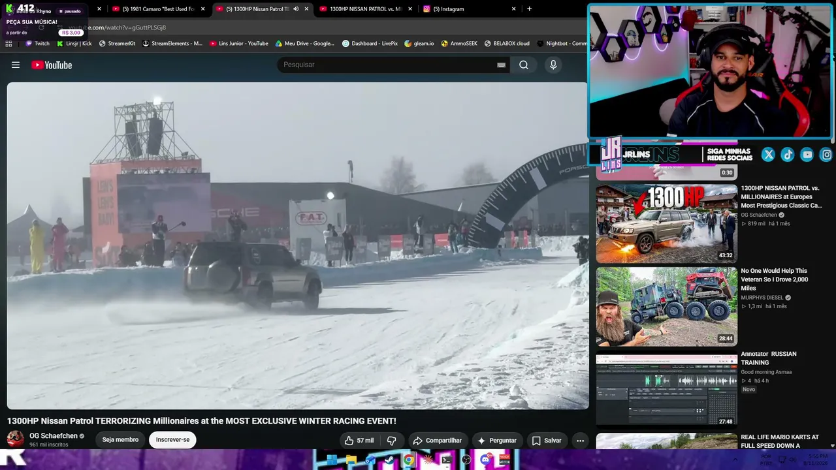The height and width of the screenshot is (470, 836).
Task: Open the terminal icon in the taskbar
Action: (x=447, y=460)
